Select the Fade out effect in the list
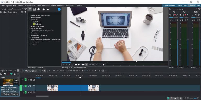 (x=38, y=24)
